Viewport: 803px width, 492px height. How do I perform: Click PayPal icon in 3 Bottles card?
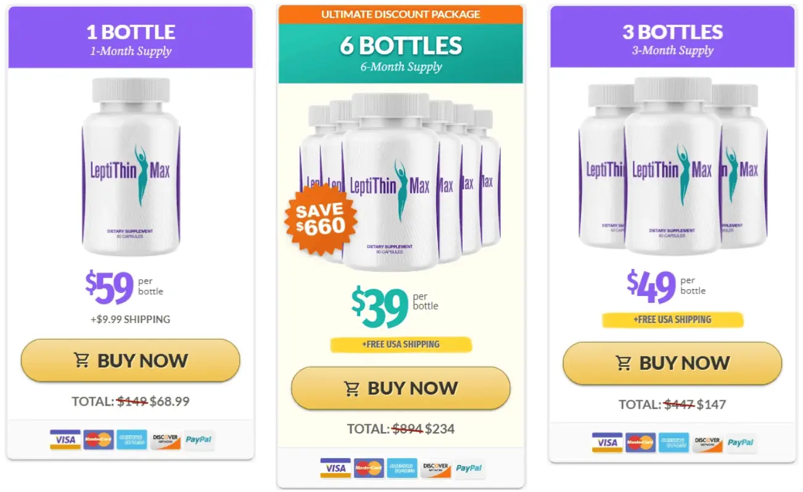(741, 442)
